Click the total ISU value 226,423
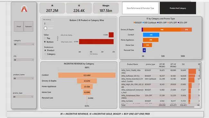Screen dimensions: 209x118 coord(183,105)
